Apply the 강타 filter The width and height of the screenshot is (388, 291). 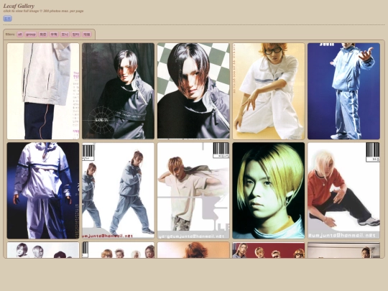75,34
